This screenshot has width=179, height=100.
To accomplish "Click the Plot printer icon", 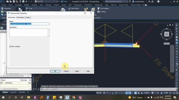I will coord(23,1).
